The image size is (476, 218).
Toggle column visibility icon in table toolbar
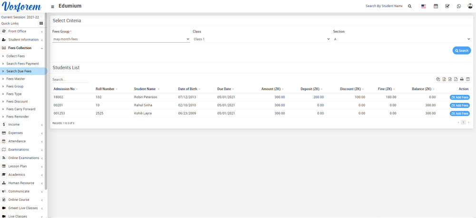click(x=468, y=79)
